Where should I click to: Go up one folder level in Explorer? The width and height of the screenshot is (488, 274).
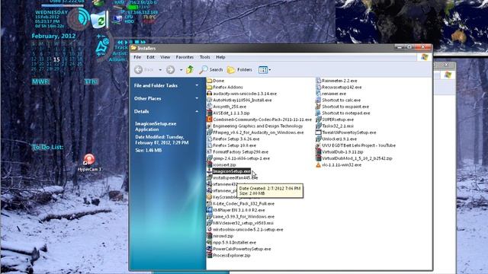pyautogui.click(x=190, y=69)
